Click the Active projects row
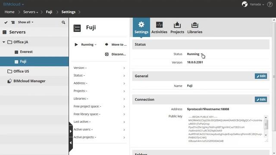The image size is (276, 155). click(x=99, y=137)
